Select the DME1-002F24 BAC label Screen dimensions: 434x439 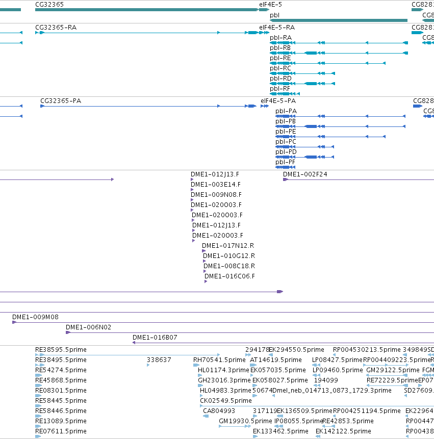pyautogui.click(x=305, y=174)
